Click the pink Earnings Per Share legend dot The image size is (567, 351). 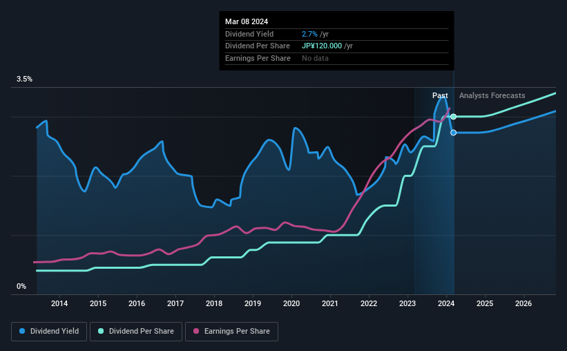196,331
